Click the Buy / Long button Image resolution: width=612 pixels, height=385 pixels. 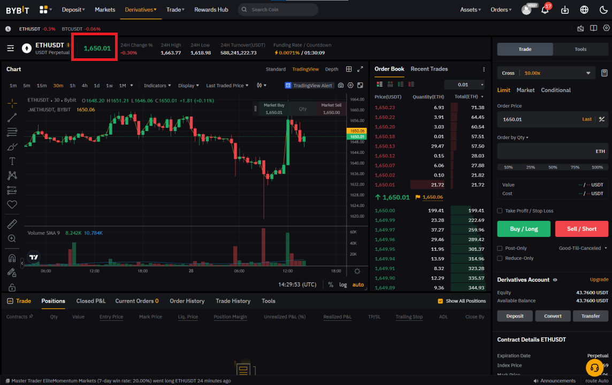point(524,229)
